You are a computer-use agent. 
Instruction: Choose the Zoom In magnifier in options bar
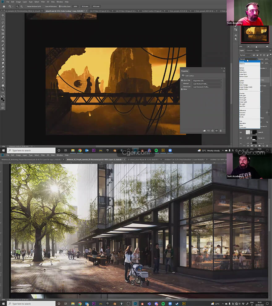point(17,7)
